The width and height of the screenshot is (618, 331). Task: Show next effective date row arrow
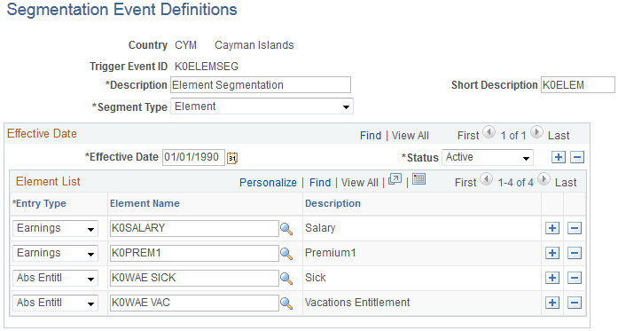tap(536, 132)
